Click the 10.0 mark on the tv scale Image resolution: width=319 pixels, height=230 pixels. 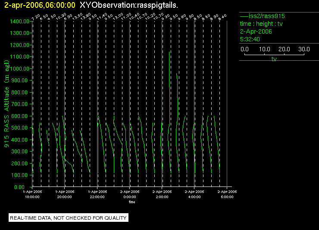(265, 50)
